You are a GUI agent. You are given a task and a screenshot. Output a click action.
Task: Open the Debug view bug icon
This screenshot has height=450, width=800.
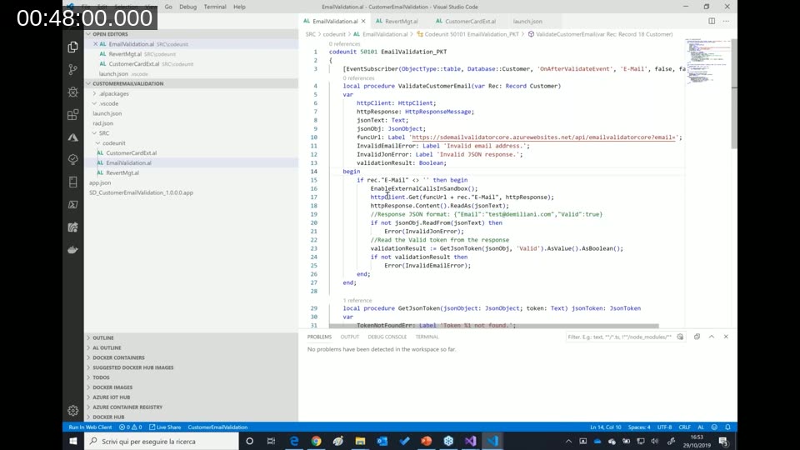pos(73,92)
